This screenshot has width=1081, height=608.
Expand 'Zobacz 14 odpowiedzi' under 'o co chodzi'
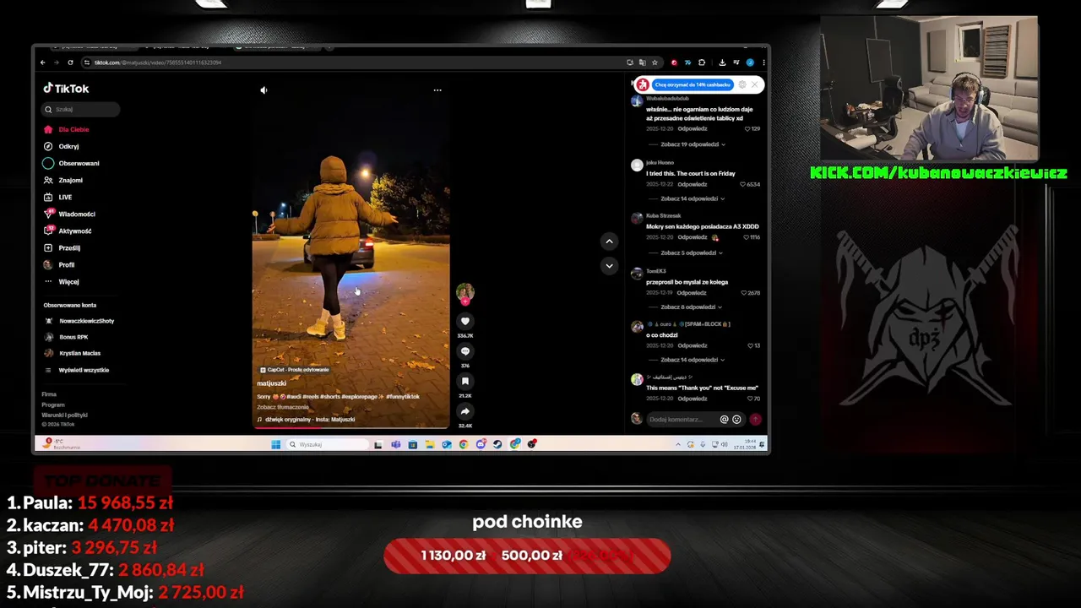[693, 360]
